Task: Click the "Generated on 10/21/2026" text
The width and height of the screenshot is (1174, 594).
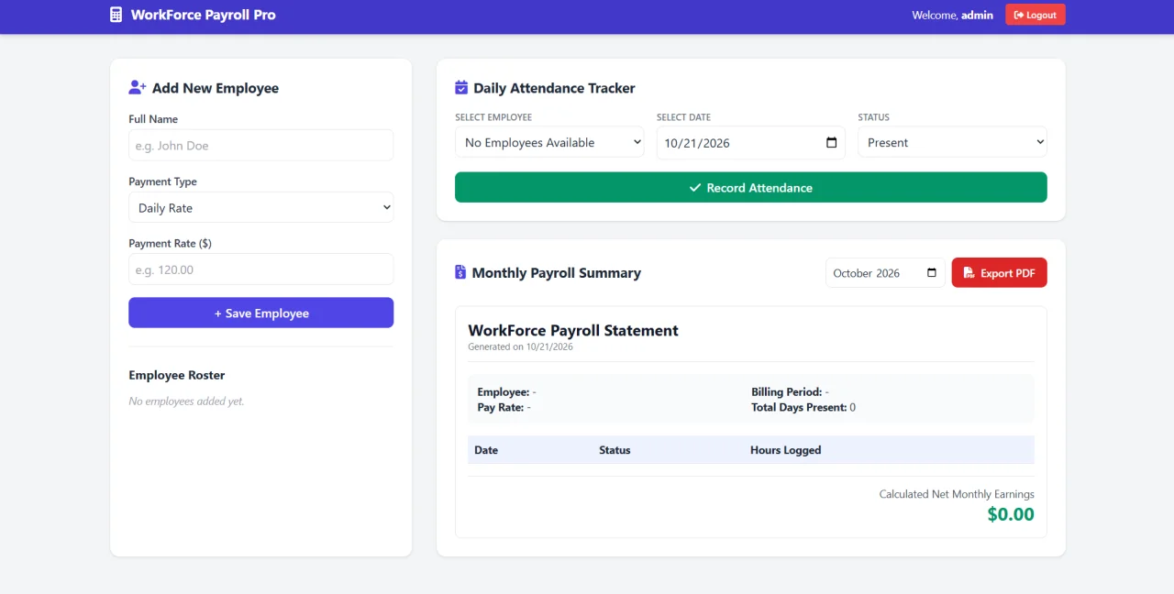Action: coord(520,347)
